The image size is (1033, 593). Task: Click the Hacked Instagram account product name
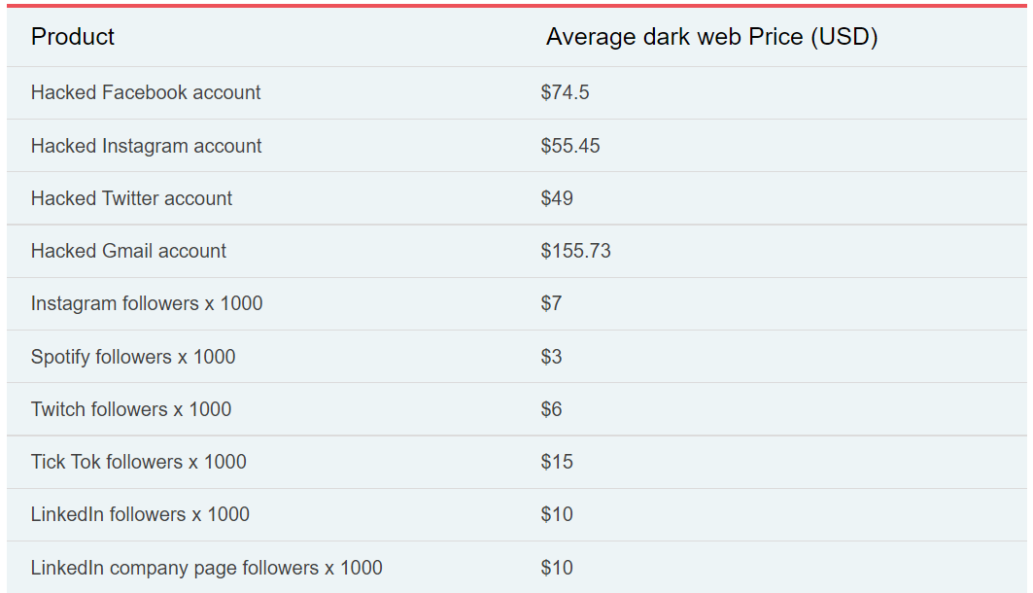(146, 146)
